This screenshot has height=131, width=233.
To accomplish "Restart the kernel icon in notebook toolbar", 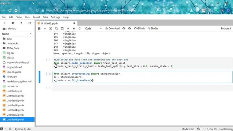I will (80, 28).
